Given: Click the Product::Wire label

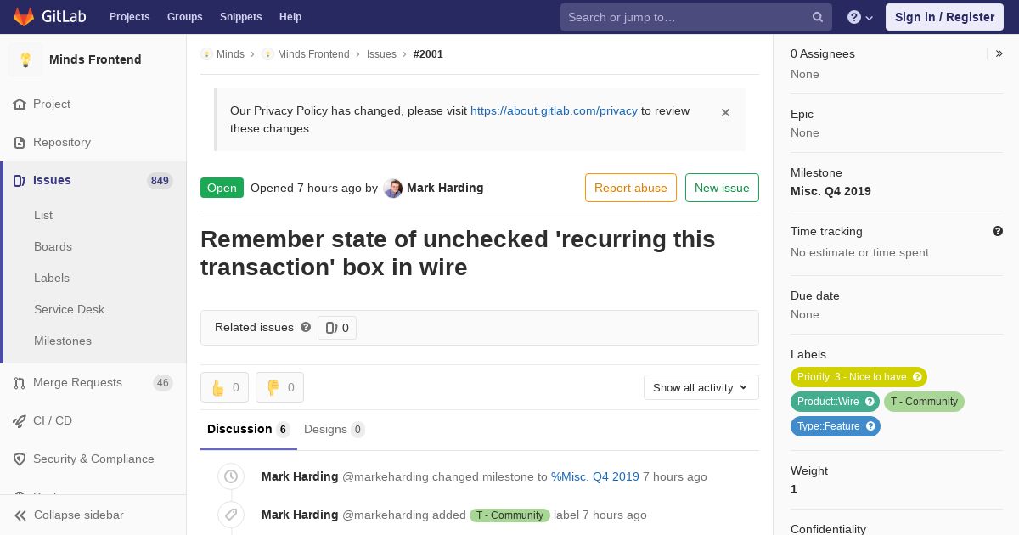Looking at the screenshot, I should click(x=835, y=402).
